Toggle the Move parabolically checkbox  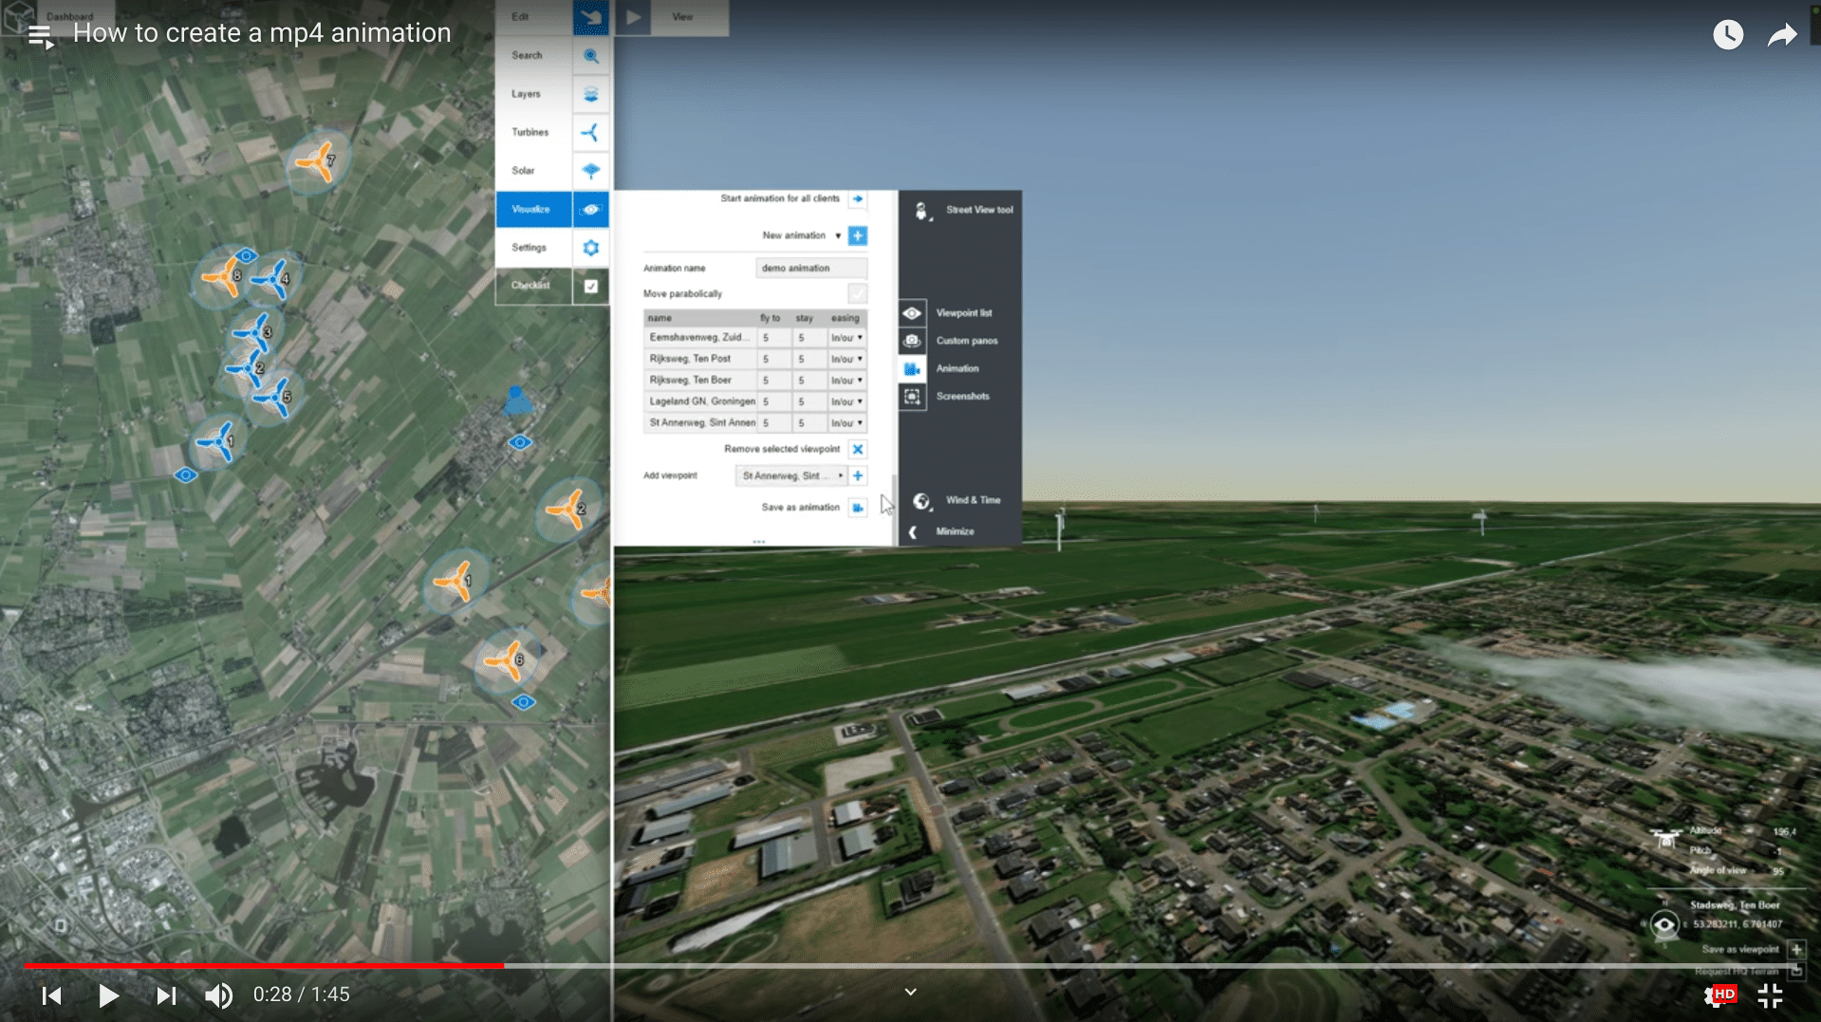[x=858, y=293]
